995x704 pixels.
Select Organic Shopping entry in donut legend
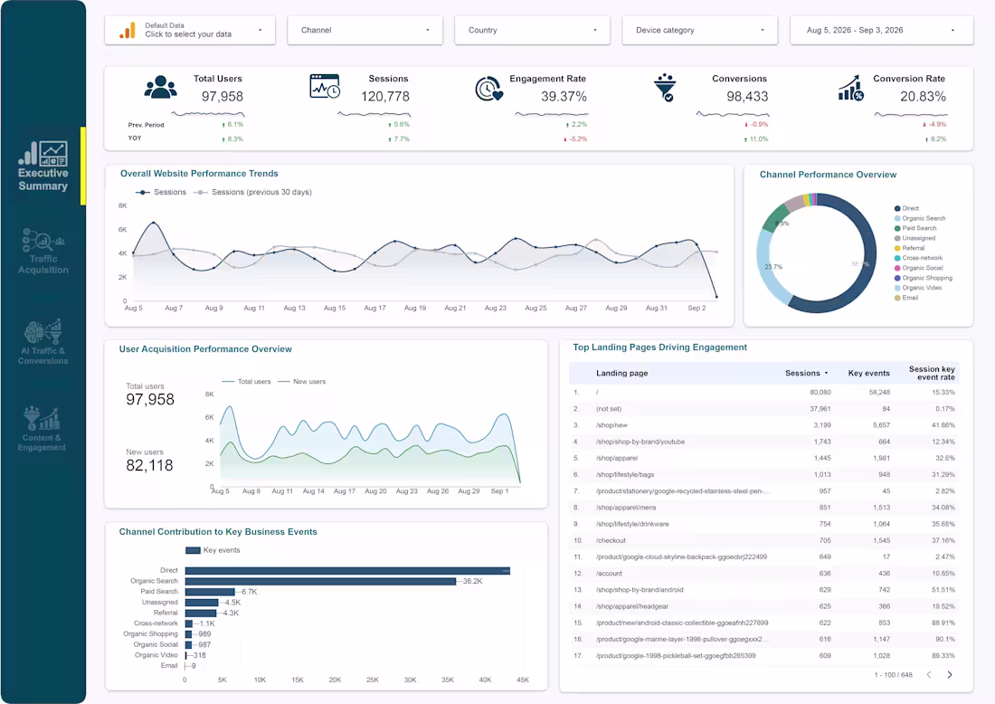tap(924, 278)
